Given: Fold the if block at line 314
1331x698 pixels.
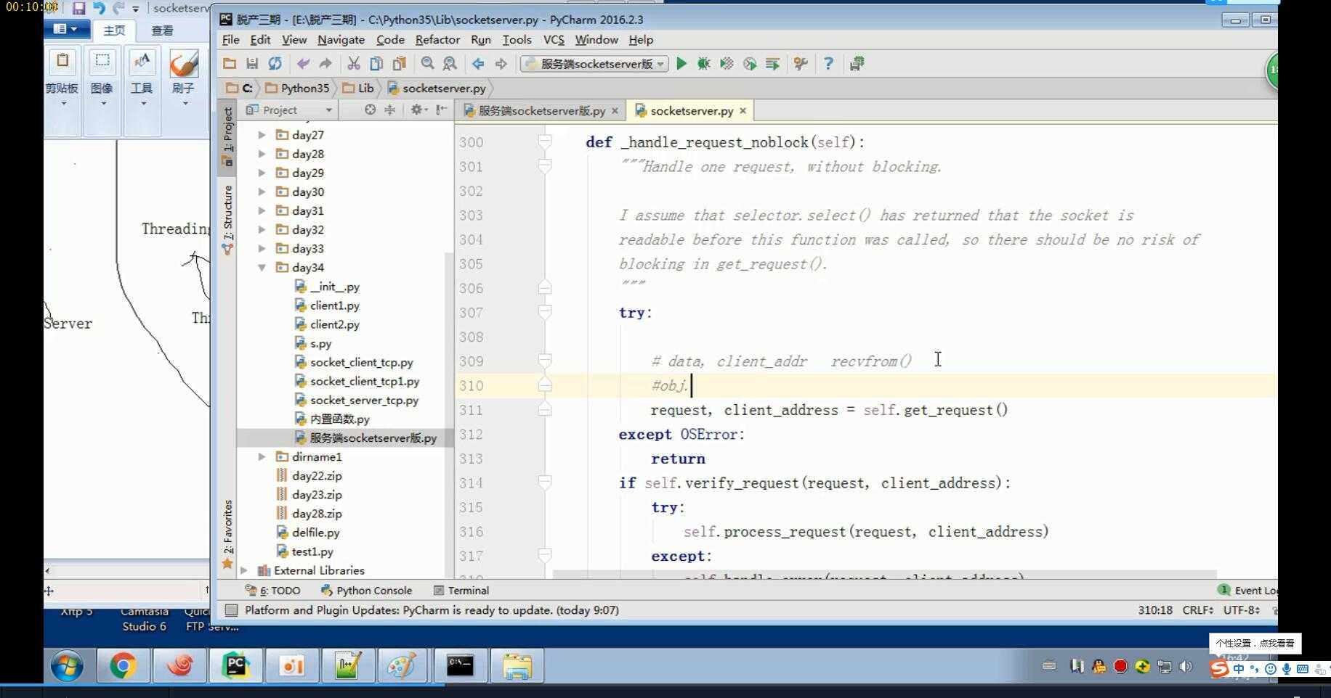Looking at the screenshot, I should pyautogui.click(x=544, y=483).
